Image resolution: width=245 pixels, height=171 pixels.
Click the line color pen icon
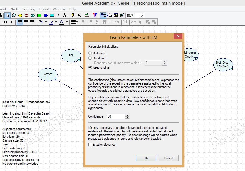click(51, 22)
